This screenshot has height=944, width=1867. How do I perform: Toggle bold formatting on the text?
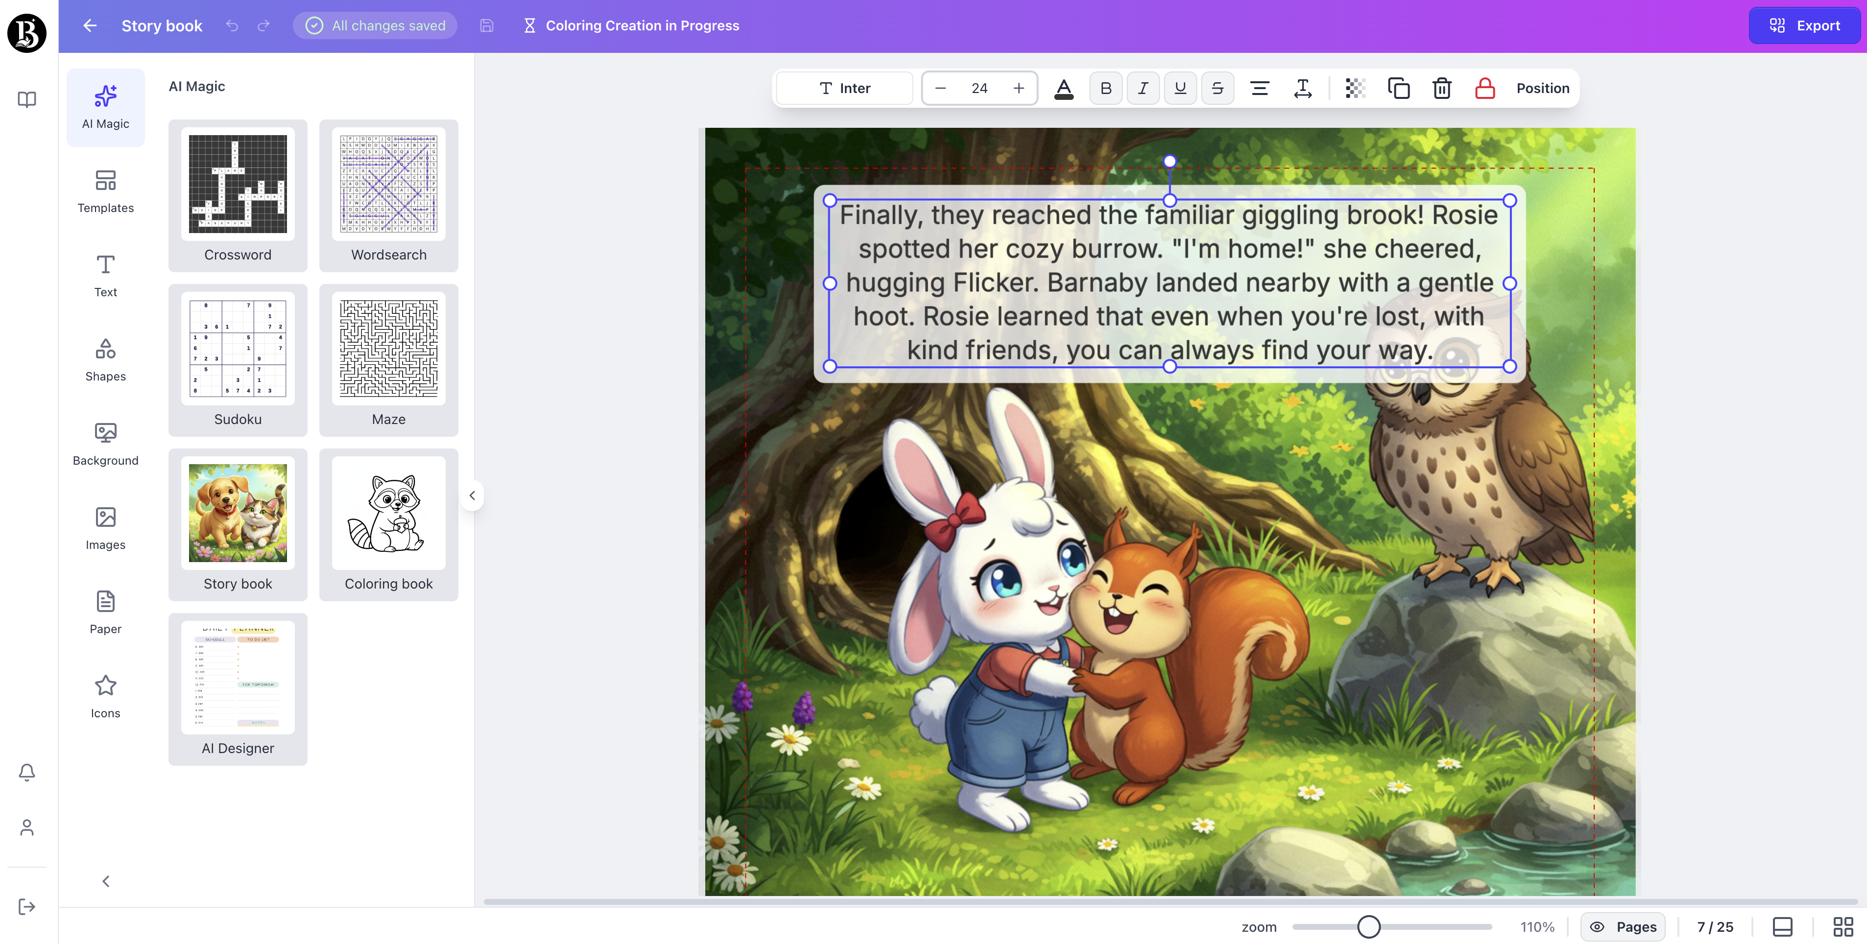pyautogui.click(x=1105, y=88)
